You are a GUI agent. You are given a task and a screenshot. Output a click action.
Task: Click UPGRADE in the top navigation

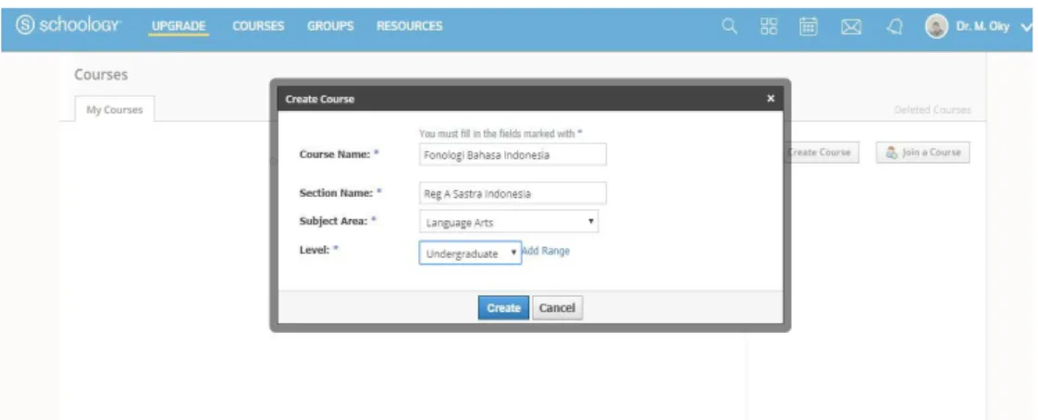(179, 27)
